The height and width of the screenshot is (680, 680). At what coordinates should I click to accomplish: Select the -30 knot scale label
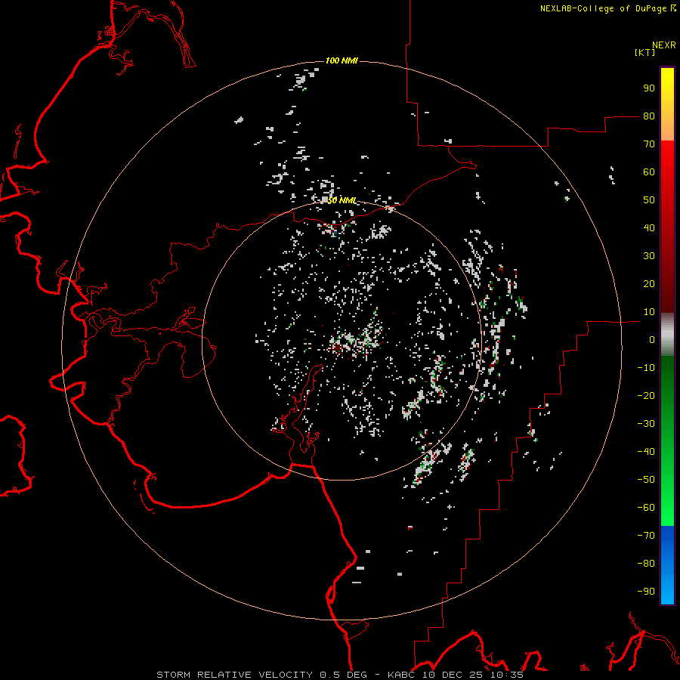(646, 424)
